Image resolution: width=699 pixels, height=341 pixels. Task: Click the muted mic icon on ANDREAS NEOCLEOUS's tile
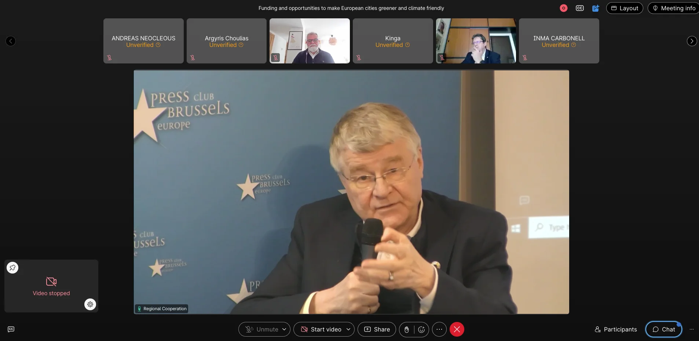click(109, 58)
